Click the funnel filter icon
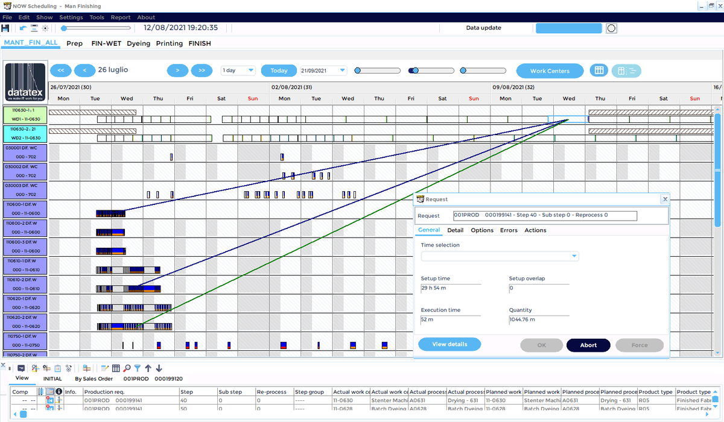The height and width of the screenshot is (422, 724). click(138, 368)
